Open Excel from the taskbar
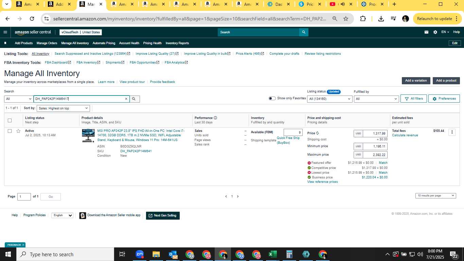The height and width of the screenshot is (261, 464). point(272,254)
